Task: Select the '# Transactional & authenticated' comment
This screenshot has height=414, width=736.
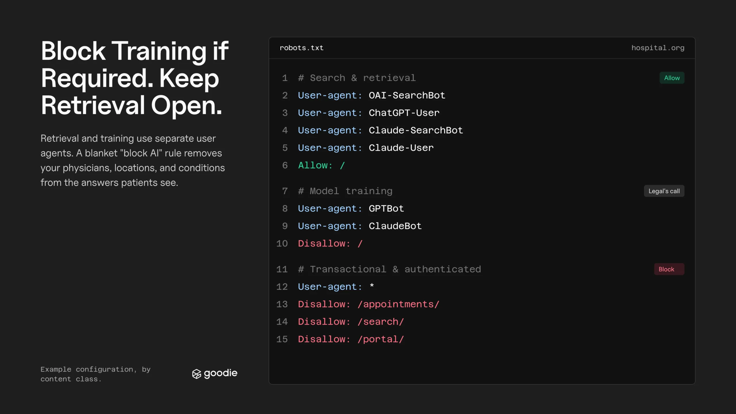Action: [389, 269]
